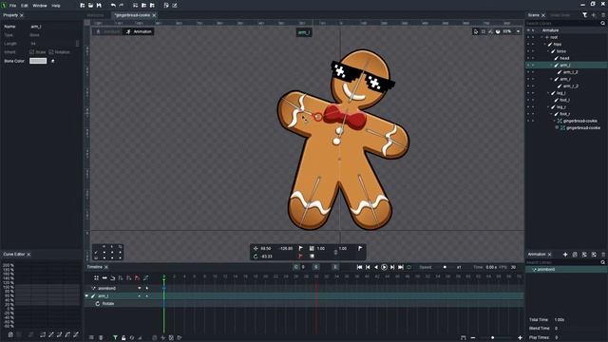
Task: Open the Help menu
Action: pyautogui.click(x=56, y=6)
